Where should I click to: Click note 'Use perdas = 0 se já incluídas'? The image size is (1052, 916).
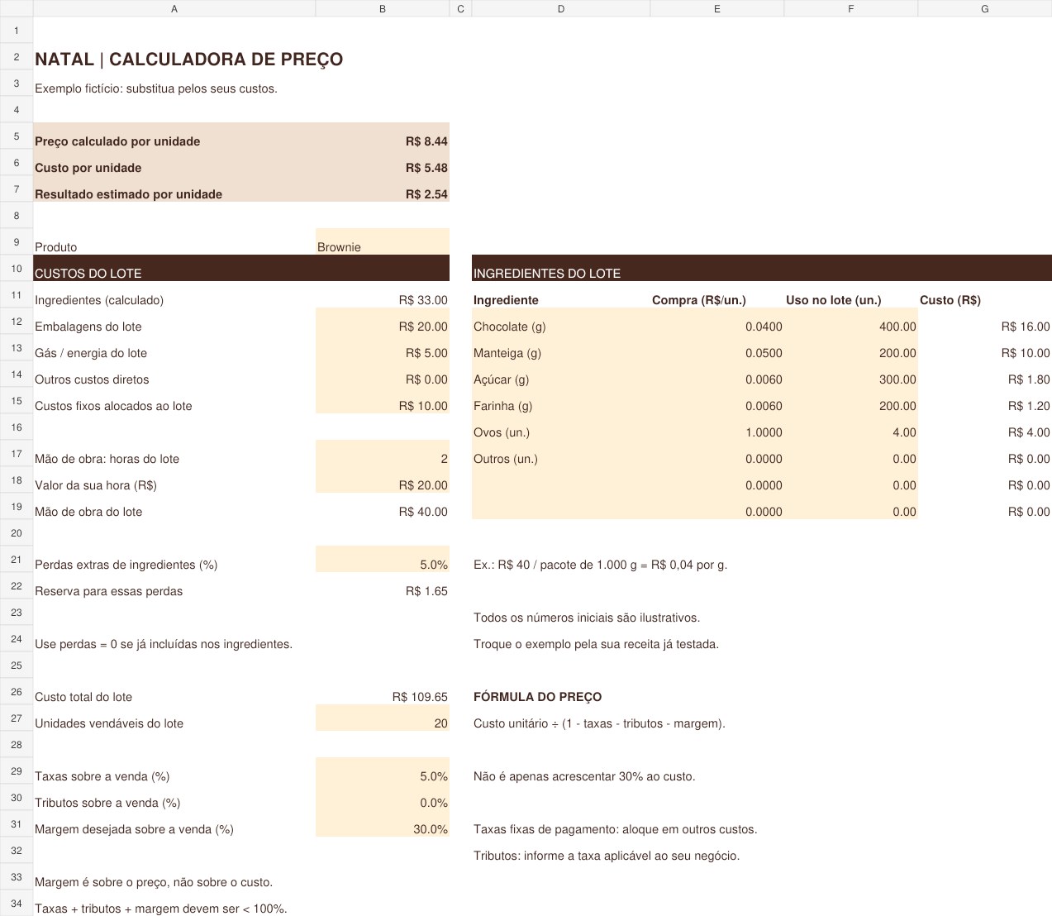pyautogui.click(x=164, y=644)
